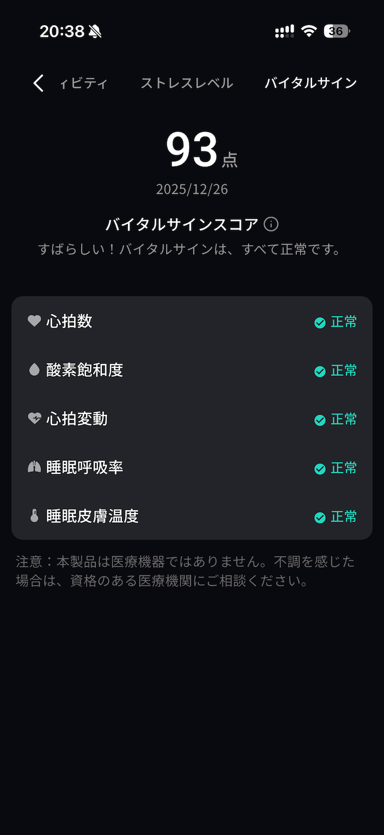
Task: Tap the lungs icon for 睡眠呼吸率
Action: click(x=35, y=467)
